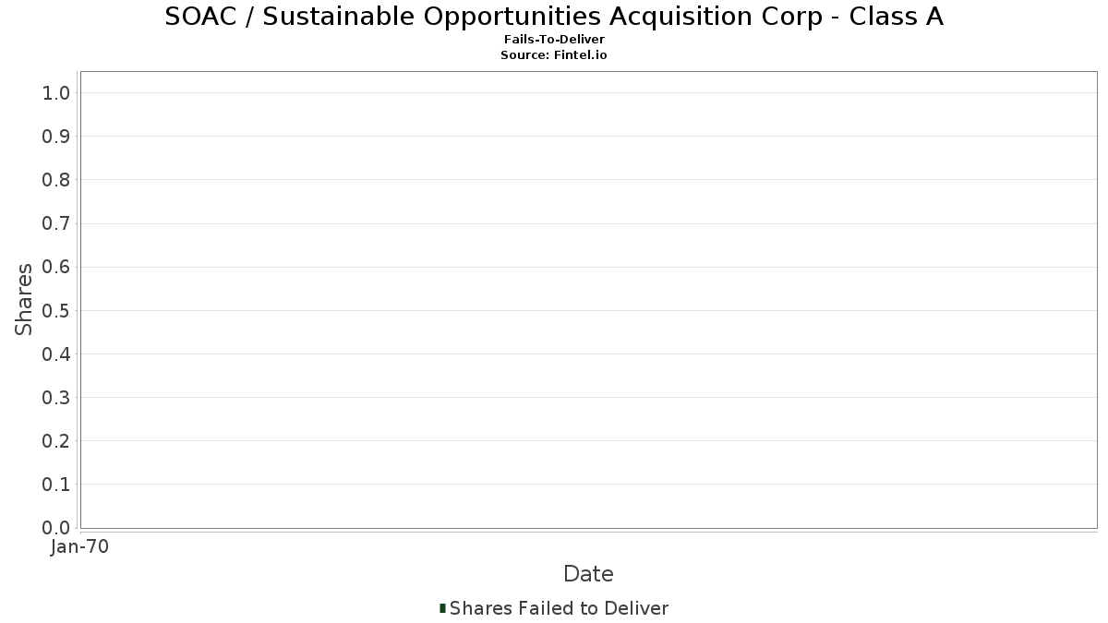1108x623 pixels.
Task: Click the "Source: Fintel.io" text
Action: pyautogui.click(x=554, y=55)
